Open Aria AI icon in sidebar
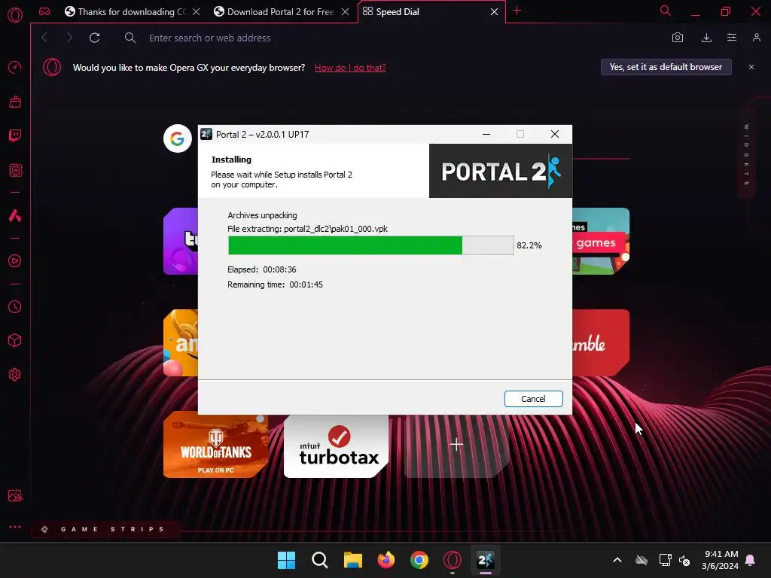The width and height of the screenshot is (771, 578). (15, 215)
